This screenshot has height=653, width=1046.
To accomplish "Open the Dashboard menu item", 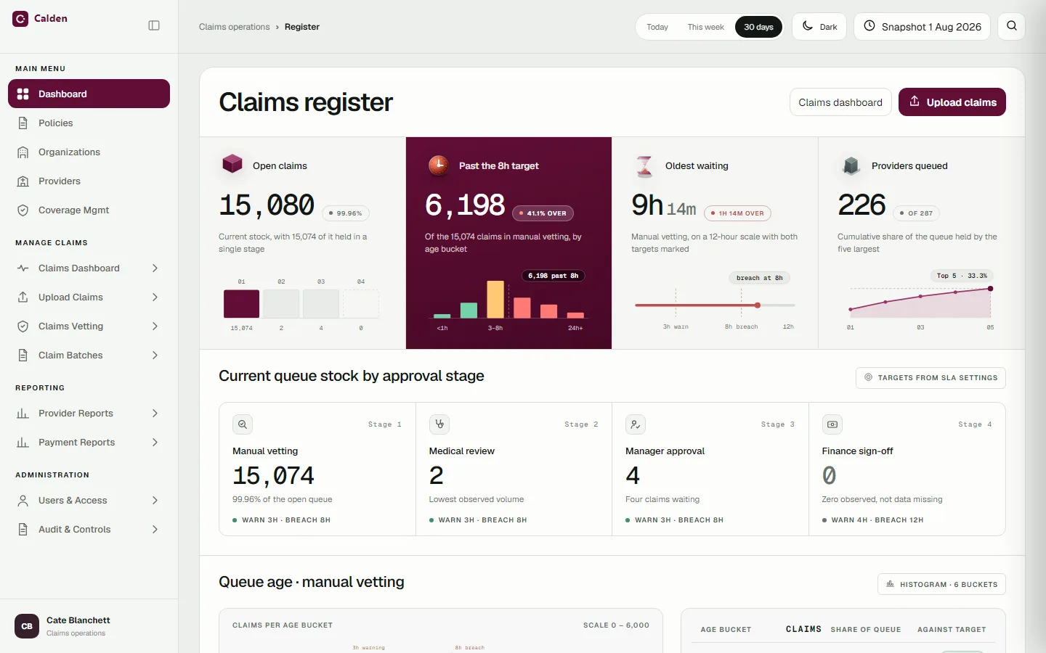I will coord(89,94).
